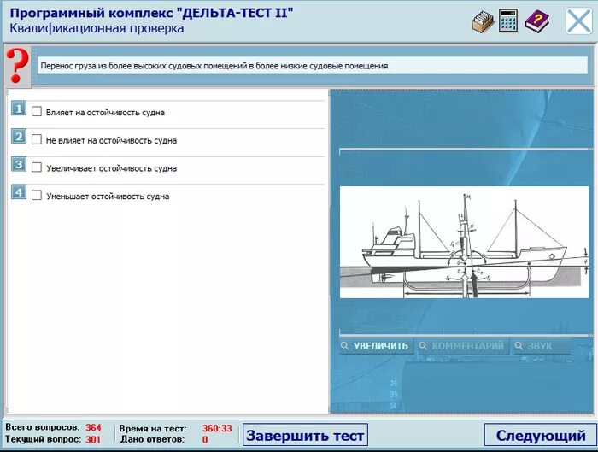Click the red question mark icon
The image size is (598, 452).
(18, 66)
